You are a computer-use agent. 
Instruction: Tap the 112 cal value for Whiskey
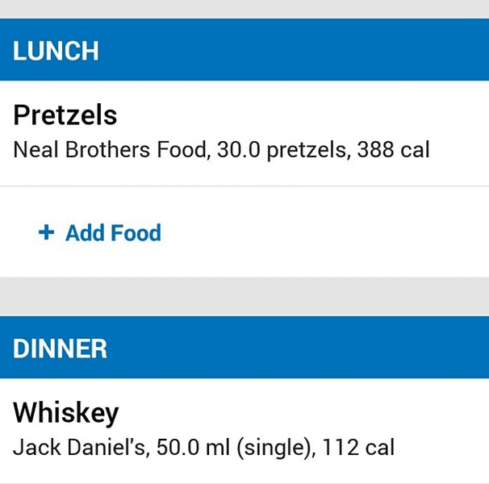point(359,448)
